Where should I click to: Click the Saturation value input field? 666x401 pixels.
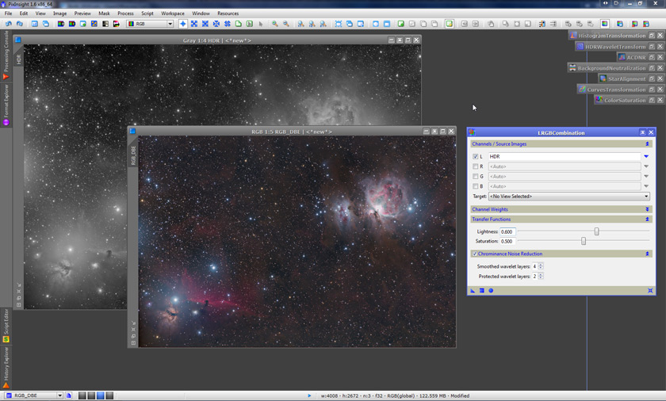coord(507,241)
